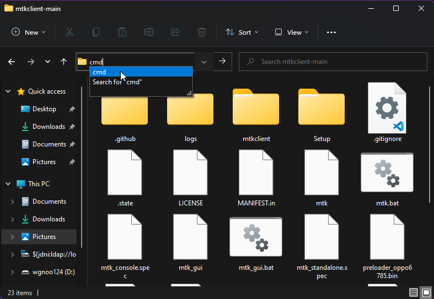This screenshot has height=299, width=434.
Task: Click the Go to arrow beside address bar
Action: click(222, 61)
